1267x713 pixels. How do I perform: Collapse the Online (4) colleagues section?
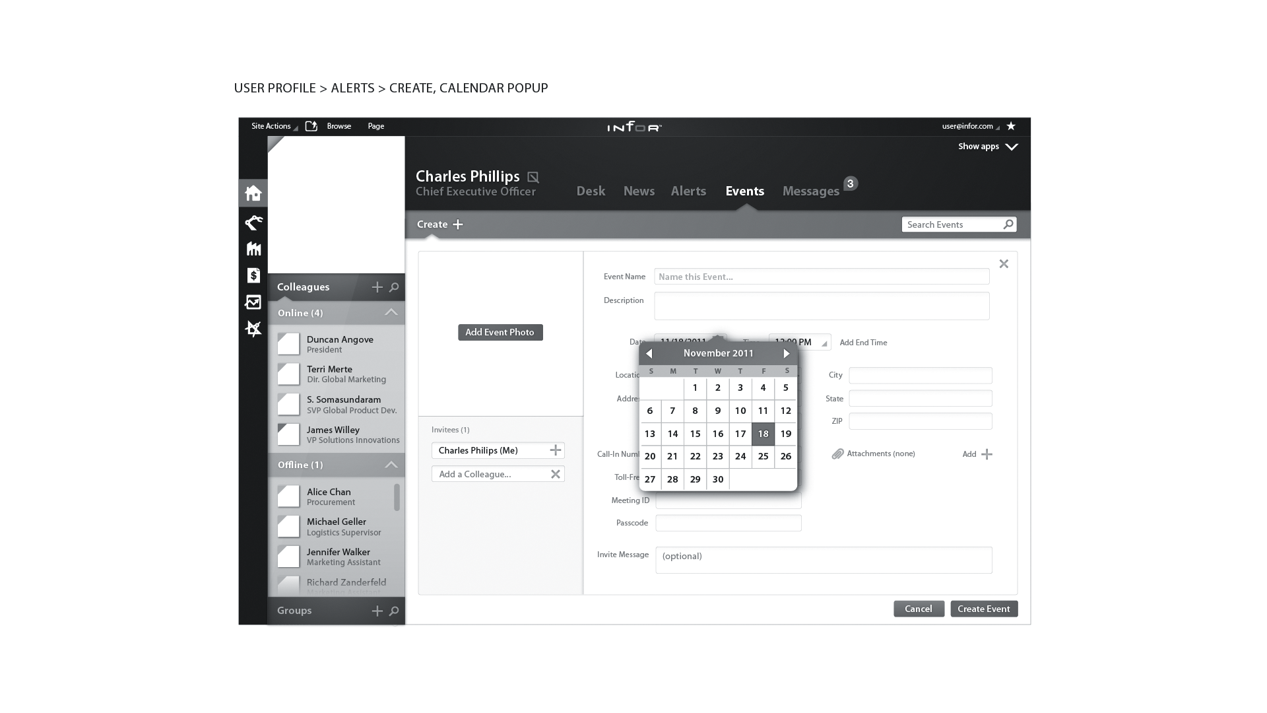click(x=391, y=312)
